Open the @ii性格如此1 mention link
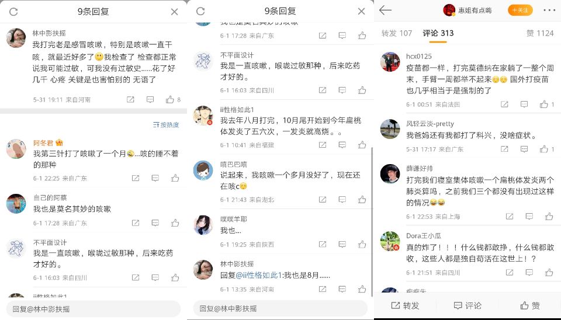This screenshot has height=320, width=561. coord(259,275)
